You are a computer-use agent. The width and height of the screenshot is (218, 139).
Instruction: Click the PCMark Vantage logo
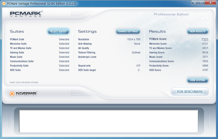coord(26,14)
